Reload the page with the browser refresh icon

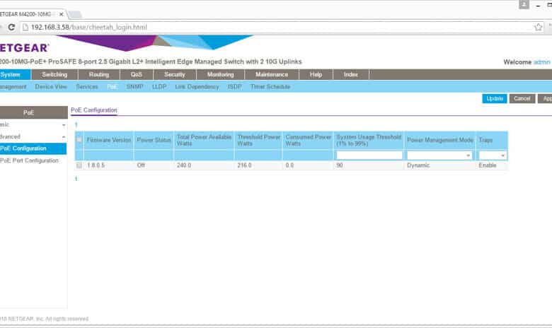(11, 27)
